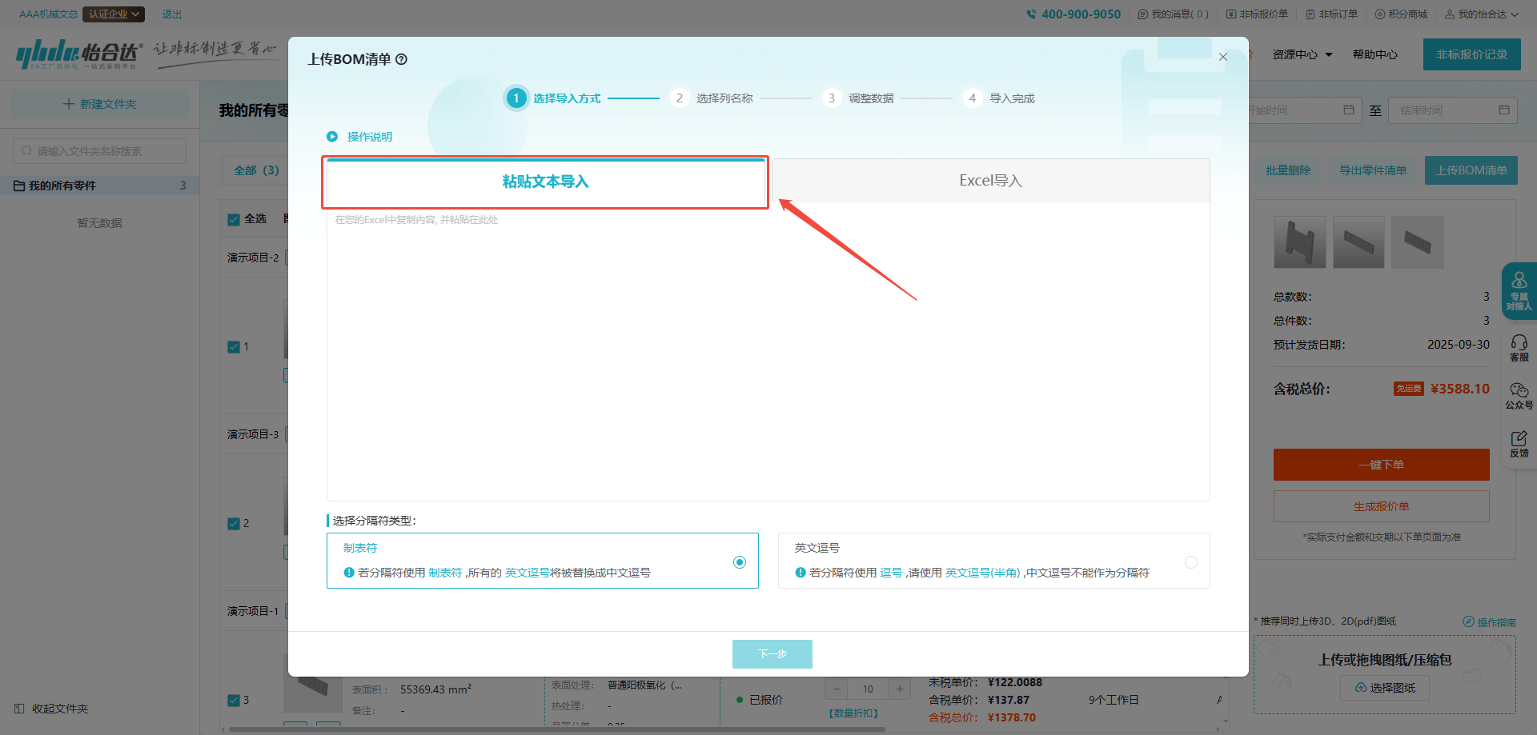The height and width of the screenshot is (735, 1537).
Task: Switch to the 粘贴文本导入 tab
Action: (545, 182)
